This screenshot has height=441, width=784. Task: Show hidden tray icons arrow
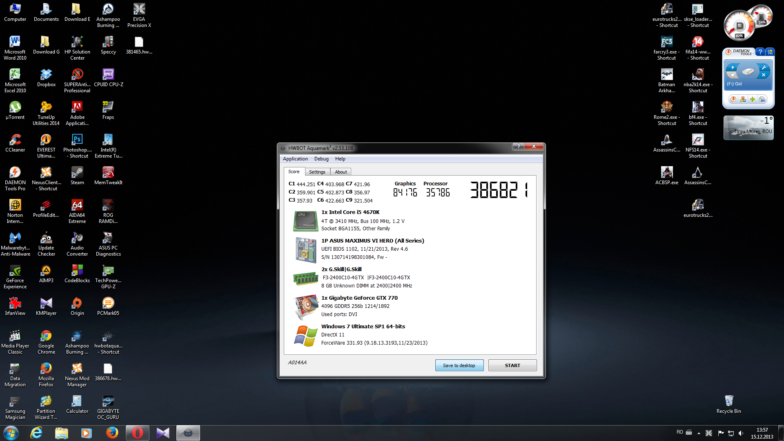pos(699,433)
